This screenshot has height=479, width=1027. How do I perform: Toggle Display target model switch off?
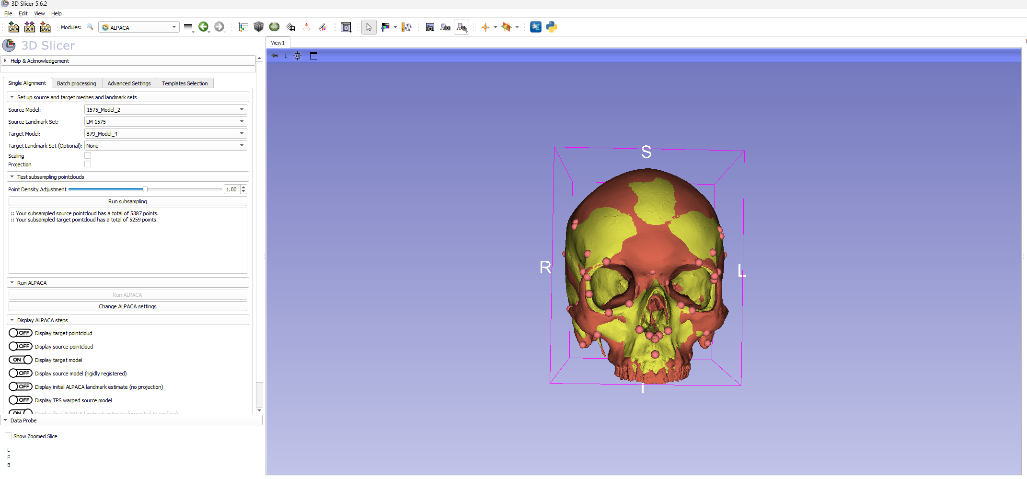click(21, 360)
